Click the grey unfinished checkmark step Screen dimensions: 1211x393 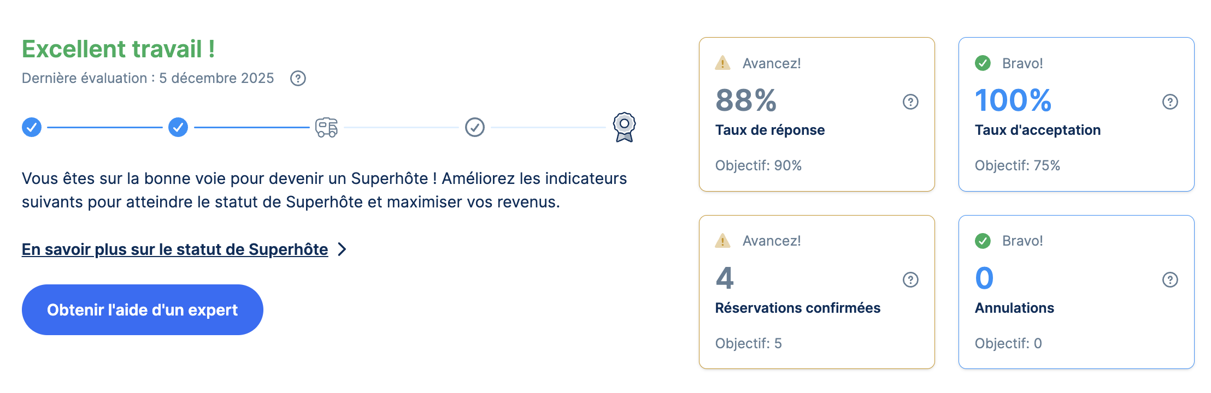tap(475, 128)
